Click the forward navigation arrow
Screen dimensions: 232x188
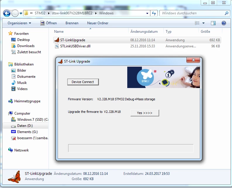[15, 13]
